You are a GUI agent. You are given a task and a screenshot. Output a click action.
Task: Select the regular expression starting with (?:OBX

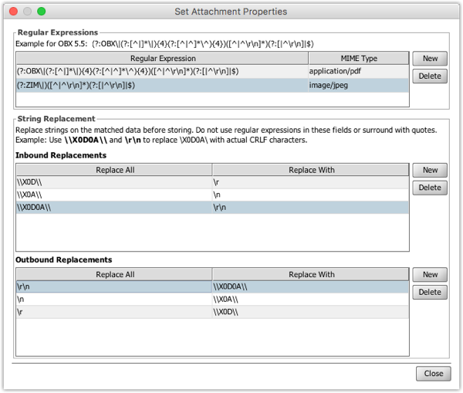(x=162, y=72)
